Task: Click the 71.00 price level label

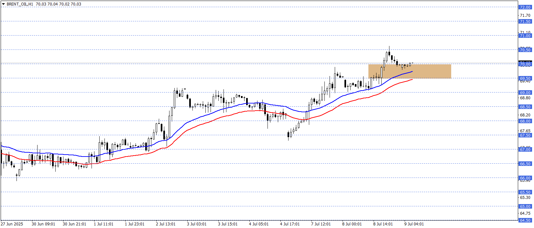Action: click(x=525, y=36)
